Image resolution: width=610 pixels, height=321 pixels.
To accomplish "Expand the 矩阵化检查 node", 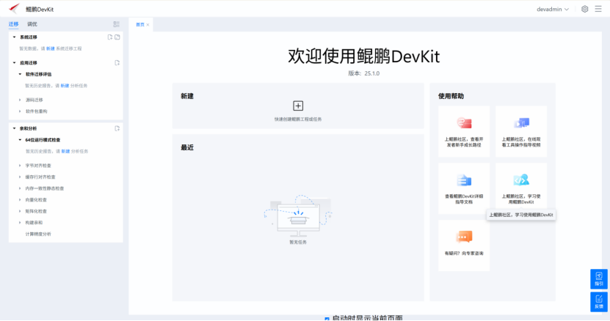I will click(21, 211).
